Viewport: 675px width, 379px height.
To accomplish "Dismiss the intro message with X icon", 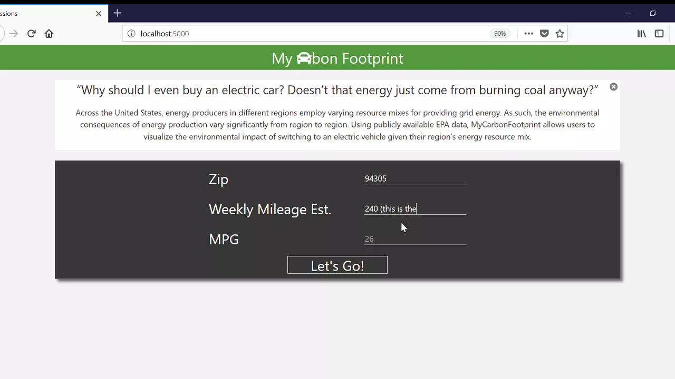I will [x=613, y=87].
